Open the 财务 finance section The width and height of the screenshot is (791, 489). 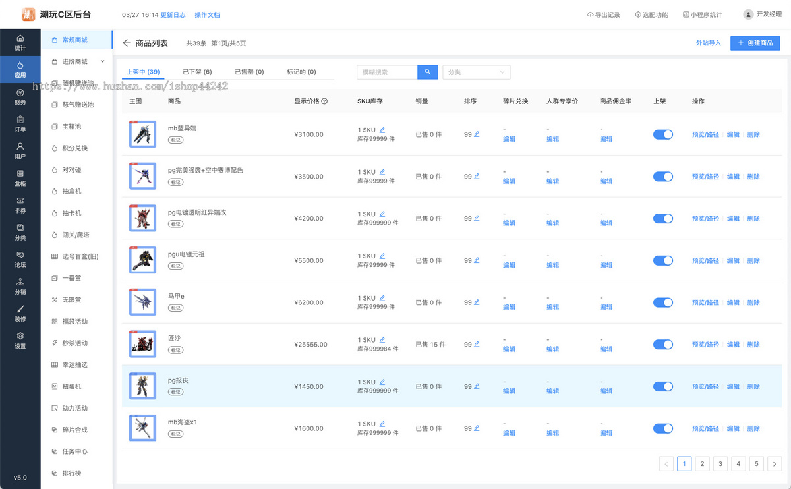(x=20, y=96)
